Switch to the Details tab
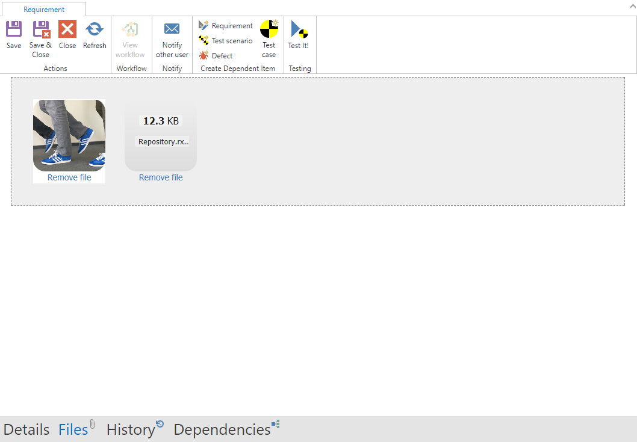 [x=26, y=429]
